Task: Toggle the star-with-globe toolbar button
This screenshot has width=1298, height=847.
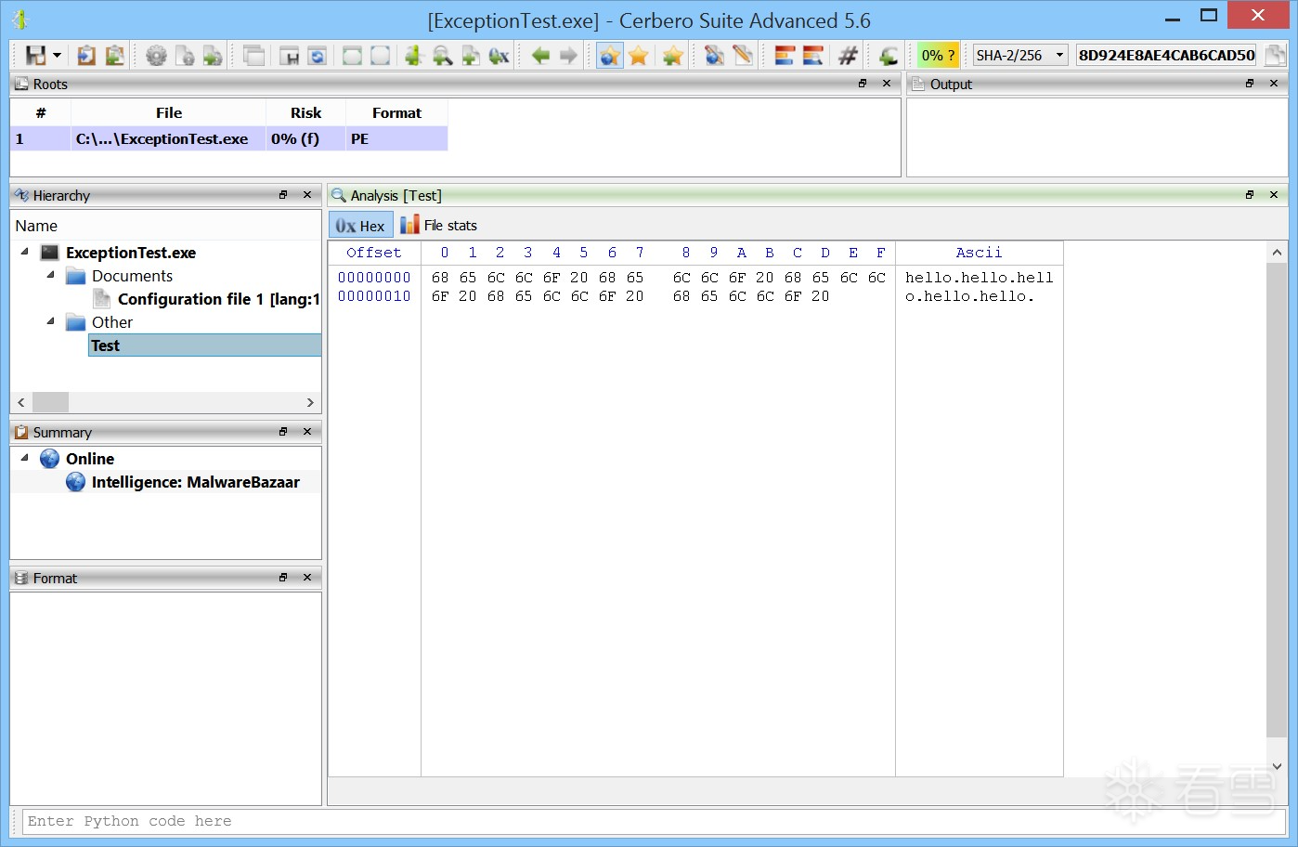Action: 610,56
